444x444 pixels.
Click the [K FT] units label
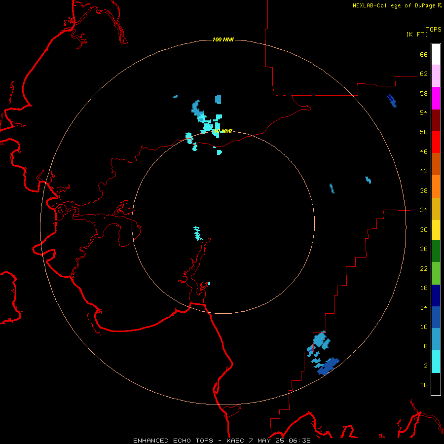(x=417, y=34)
